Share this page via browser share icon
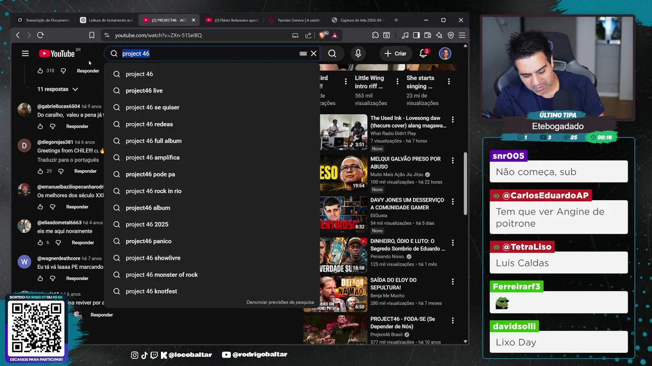Screen dimensions: 652x366 pos(308,35)
